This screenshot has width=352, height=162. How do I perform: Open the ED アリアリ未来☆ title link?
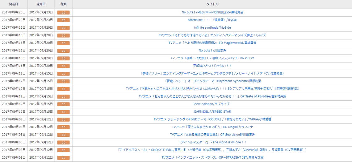point(212,88)
